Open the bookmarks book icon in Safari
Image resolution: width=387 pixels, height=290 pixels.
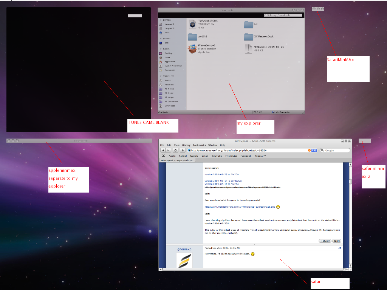[x=163, y=156]
